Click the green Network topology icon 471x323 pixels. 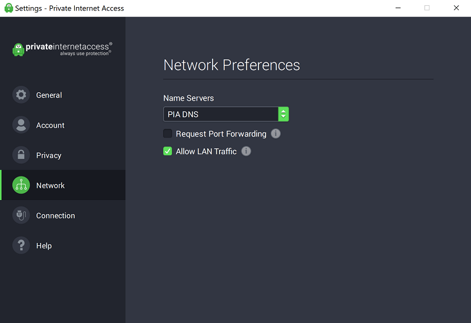[x=21, y=185]
